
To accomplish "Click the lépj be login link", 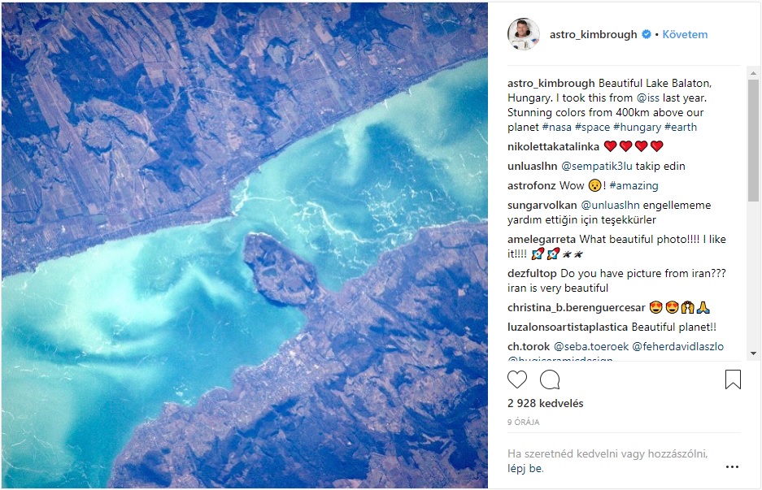I will pos(525,469).
